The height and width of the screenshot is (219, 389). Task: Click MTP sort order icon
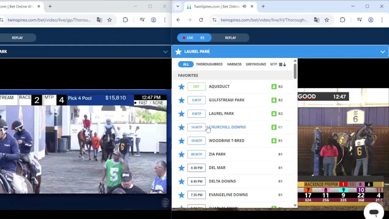click(282, 64)
